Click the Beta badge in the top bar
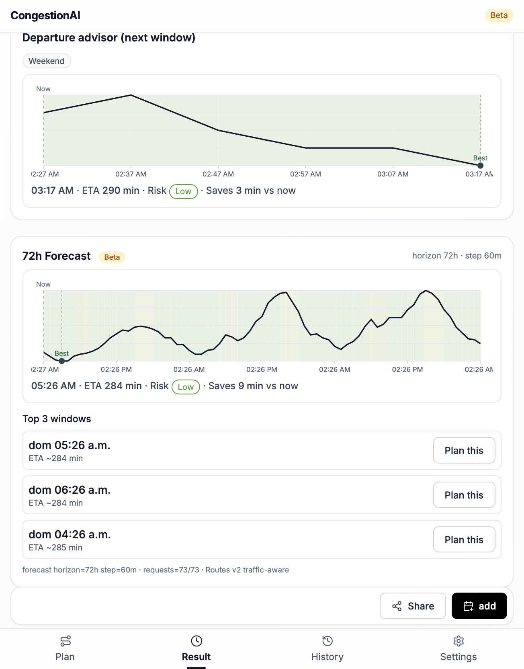Viewport: 524px width, 669px height. (498, 16)
